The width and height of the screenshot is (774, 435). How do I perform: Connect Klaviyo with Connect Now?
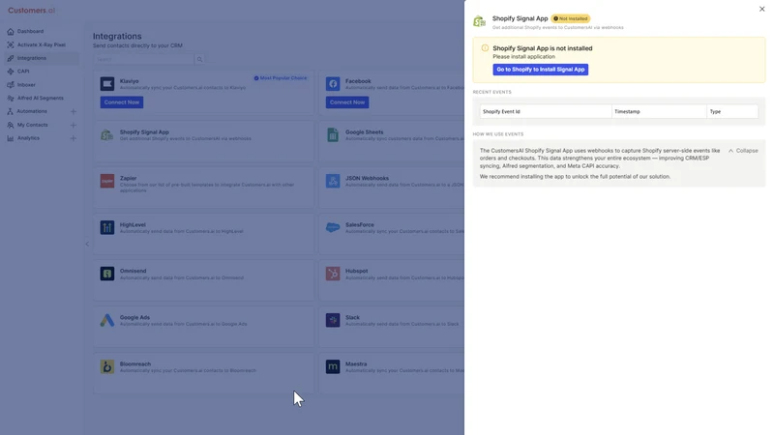(x=122, y=102)
